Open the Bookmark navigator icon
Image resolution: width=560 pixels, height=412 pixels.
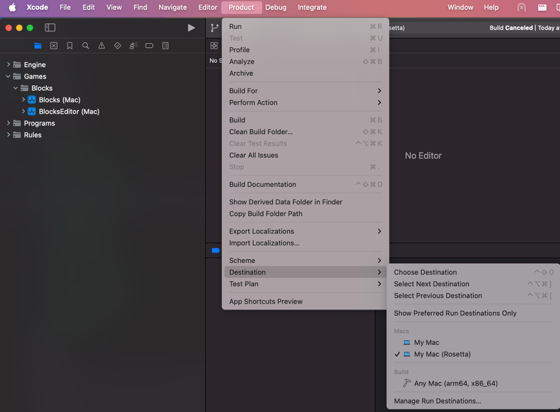pos(69,46)
